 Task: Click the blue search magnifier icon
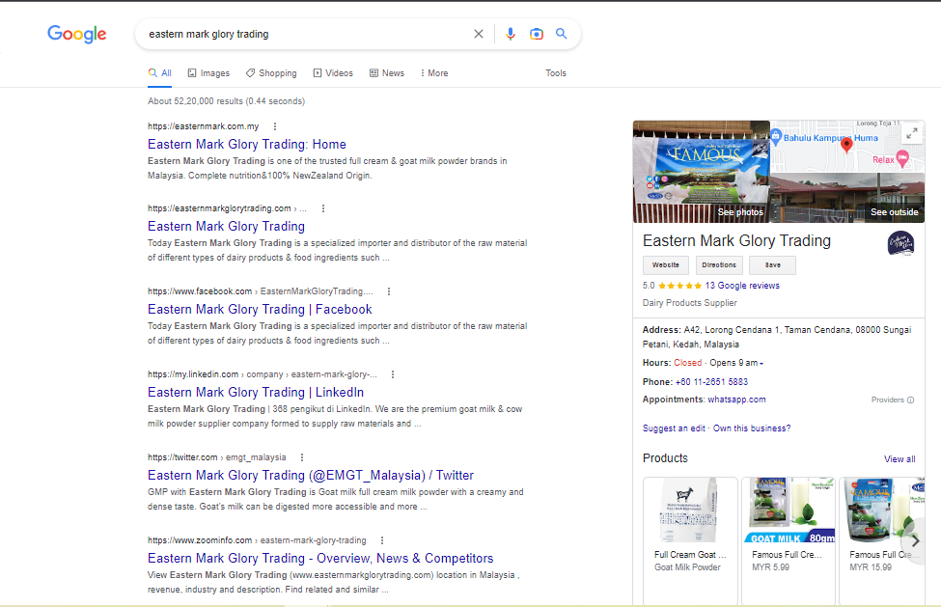(x=562, y=34)
